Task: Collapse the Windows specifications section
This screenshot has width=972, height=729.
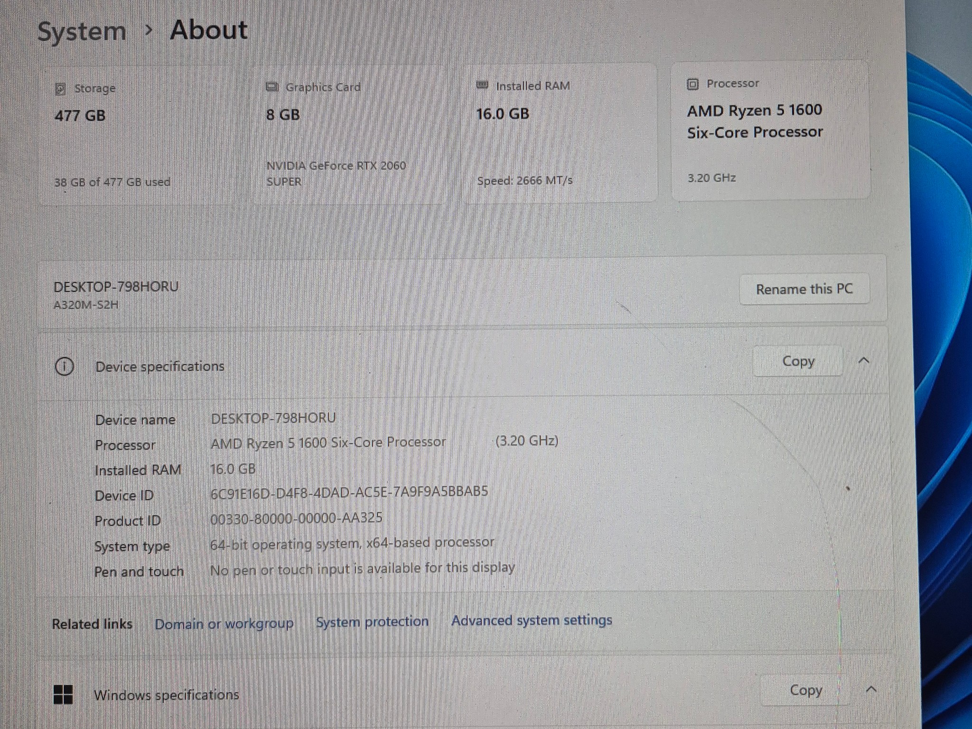Action: pyautogui.click(x=871, y=689)
